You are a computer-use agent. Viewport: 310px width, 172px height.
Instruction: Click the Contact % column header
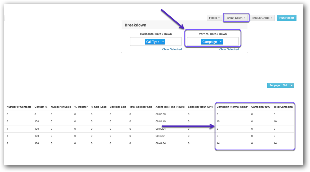pos(41,107)
